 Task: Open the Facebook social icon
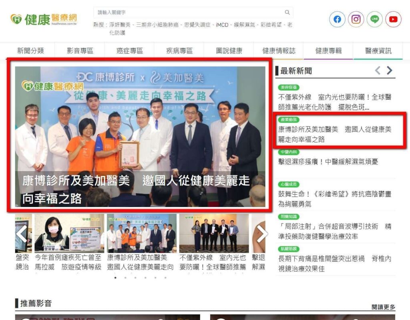(x=337, y=19)
